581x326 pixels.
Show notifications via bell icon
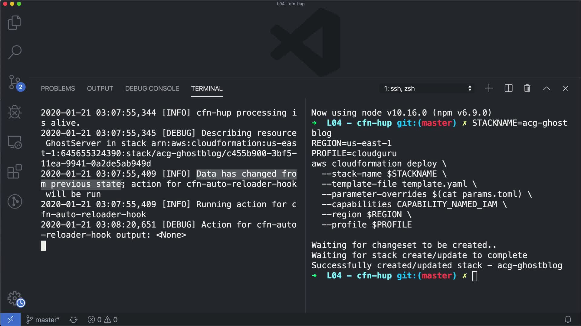pos(568,319)
